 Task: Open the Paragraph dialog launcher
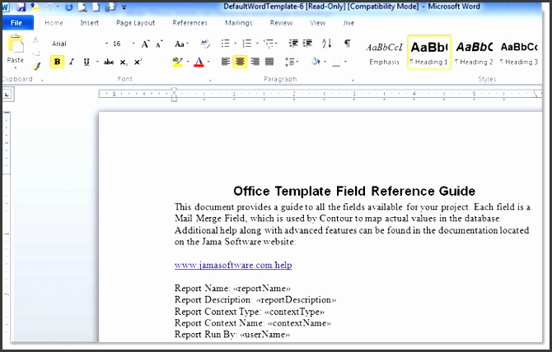352,80
